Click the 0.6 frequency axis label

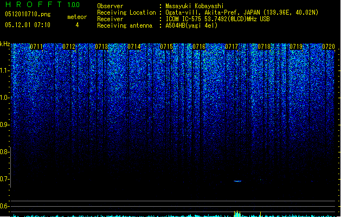(x=4, y=206)
